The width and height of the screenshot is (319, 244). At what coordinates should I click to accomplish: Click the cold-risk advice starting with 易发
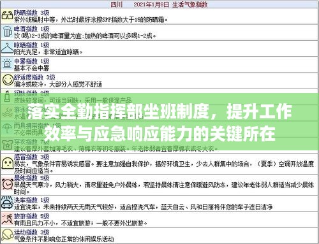click(x=164, y=167)
